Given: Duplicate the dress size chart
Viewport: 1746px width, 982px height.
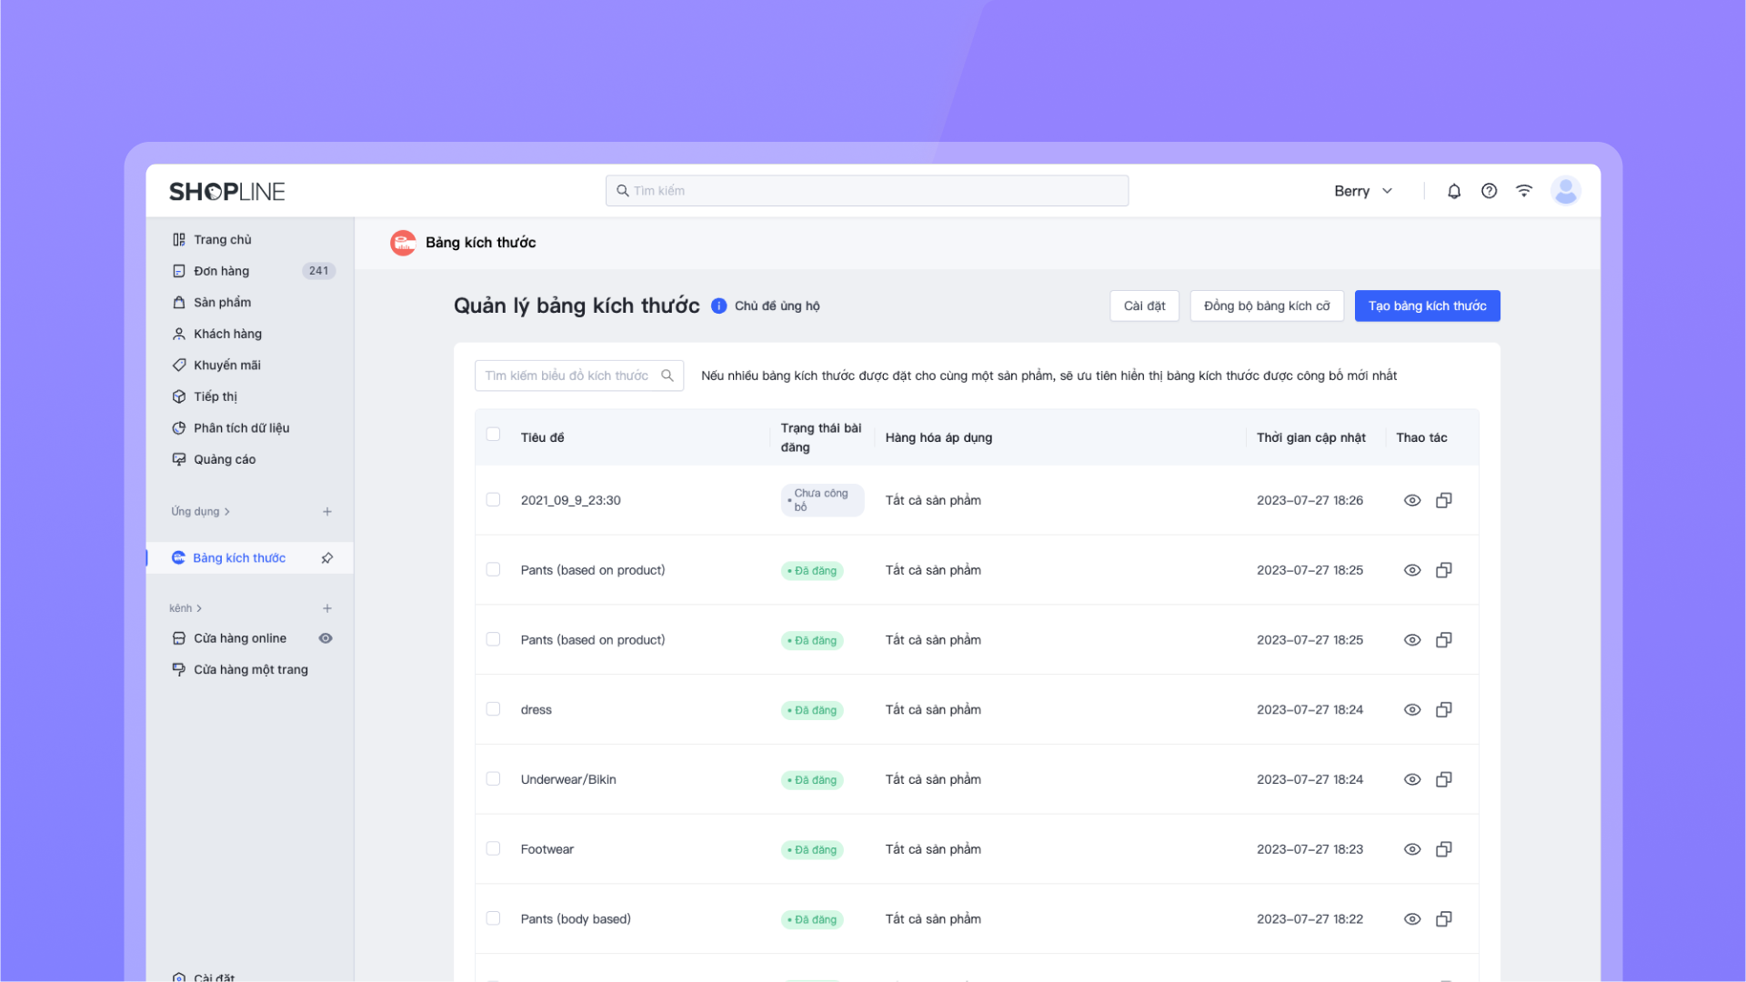Looking at the screenshot, I should [1443, 710].
